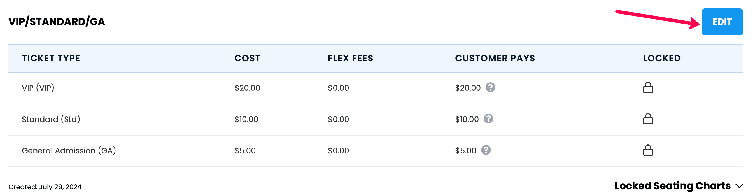Select the Standard (Std) ticket type row
Image resolution: width=755 pixels, height=196 pixels.
point(376,120)
